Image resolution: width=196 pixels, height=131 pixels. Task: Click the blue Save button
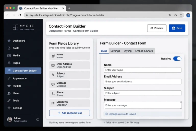click(x=177, y=28)
